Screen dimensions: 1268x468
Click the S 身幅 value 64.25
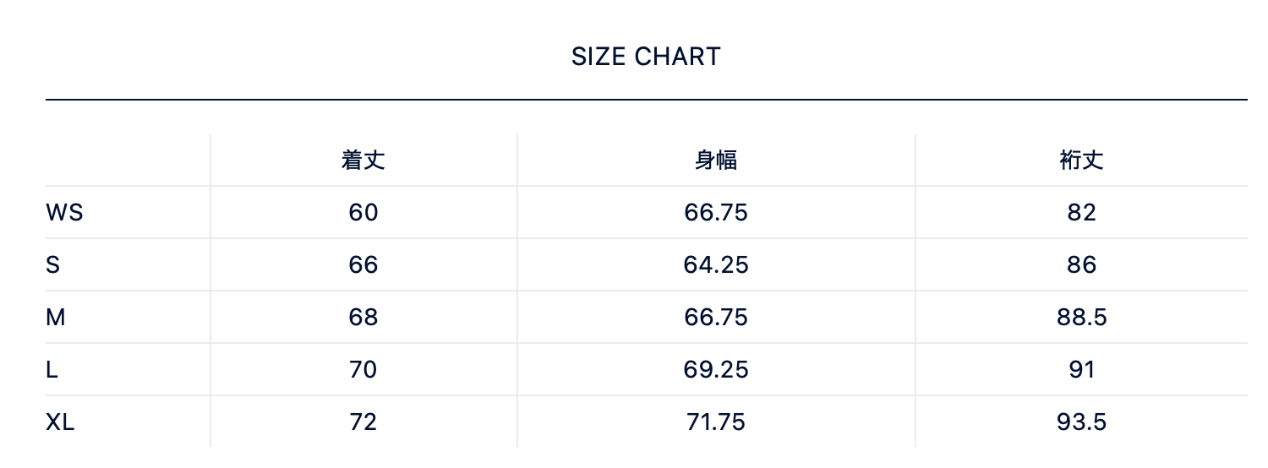tap(715, 265)
